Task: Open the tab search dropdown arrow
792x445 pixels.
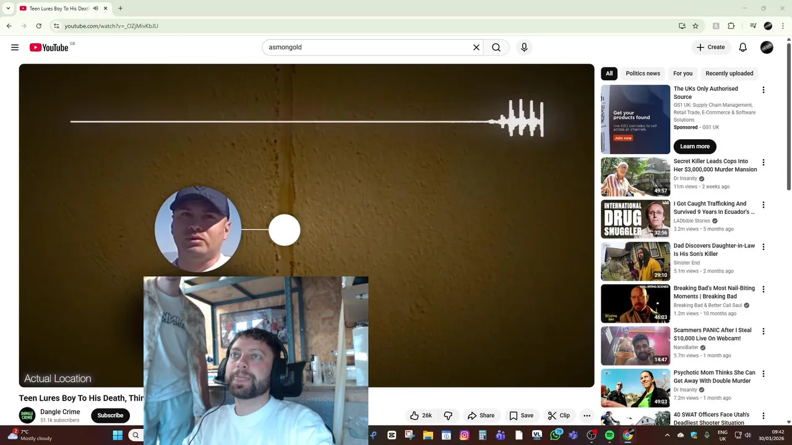Action: pyautogui.click(x=8, y=9)
